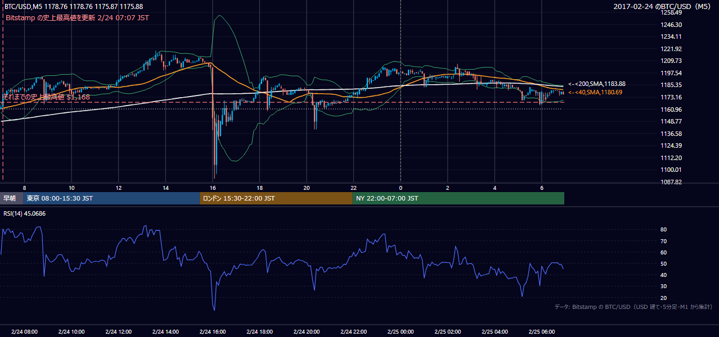Screen dimensions: 719x337
Task: Click price axis value 1197.54
Action: click(x=671, y=73)
